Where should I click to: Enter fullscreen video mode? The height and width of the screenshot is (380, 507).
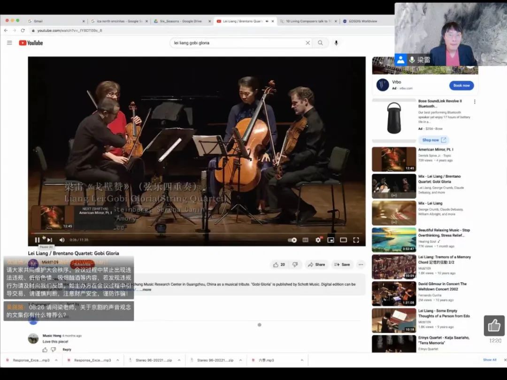356,240
